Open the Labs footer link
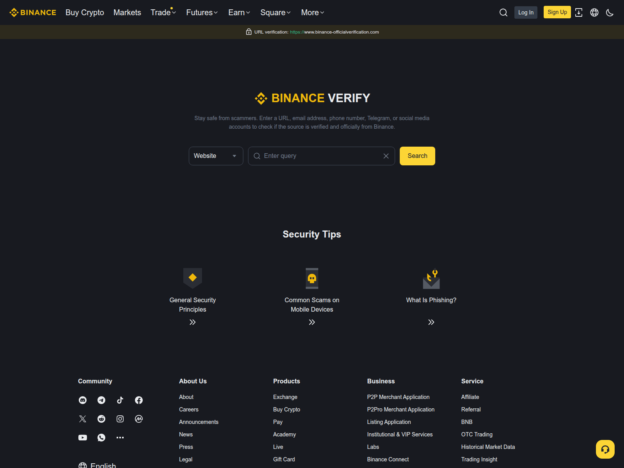The width and height of the screenshot is (624, 468). 373,447
